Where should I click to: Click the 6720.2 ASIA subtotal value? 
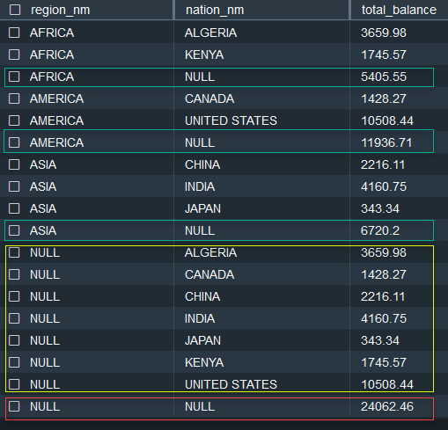[x=380, y=230]
